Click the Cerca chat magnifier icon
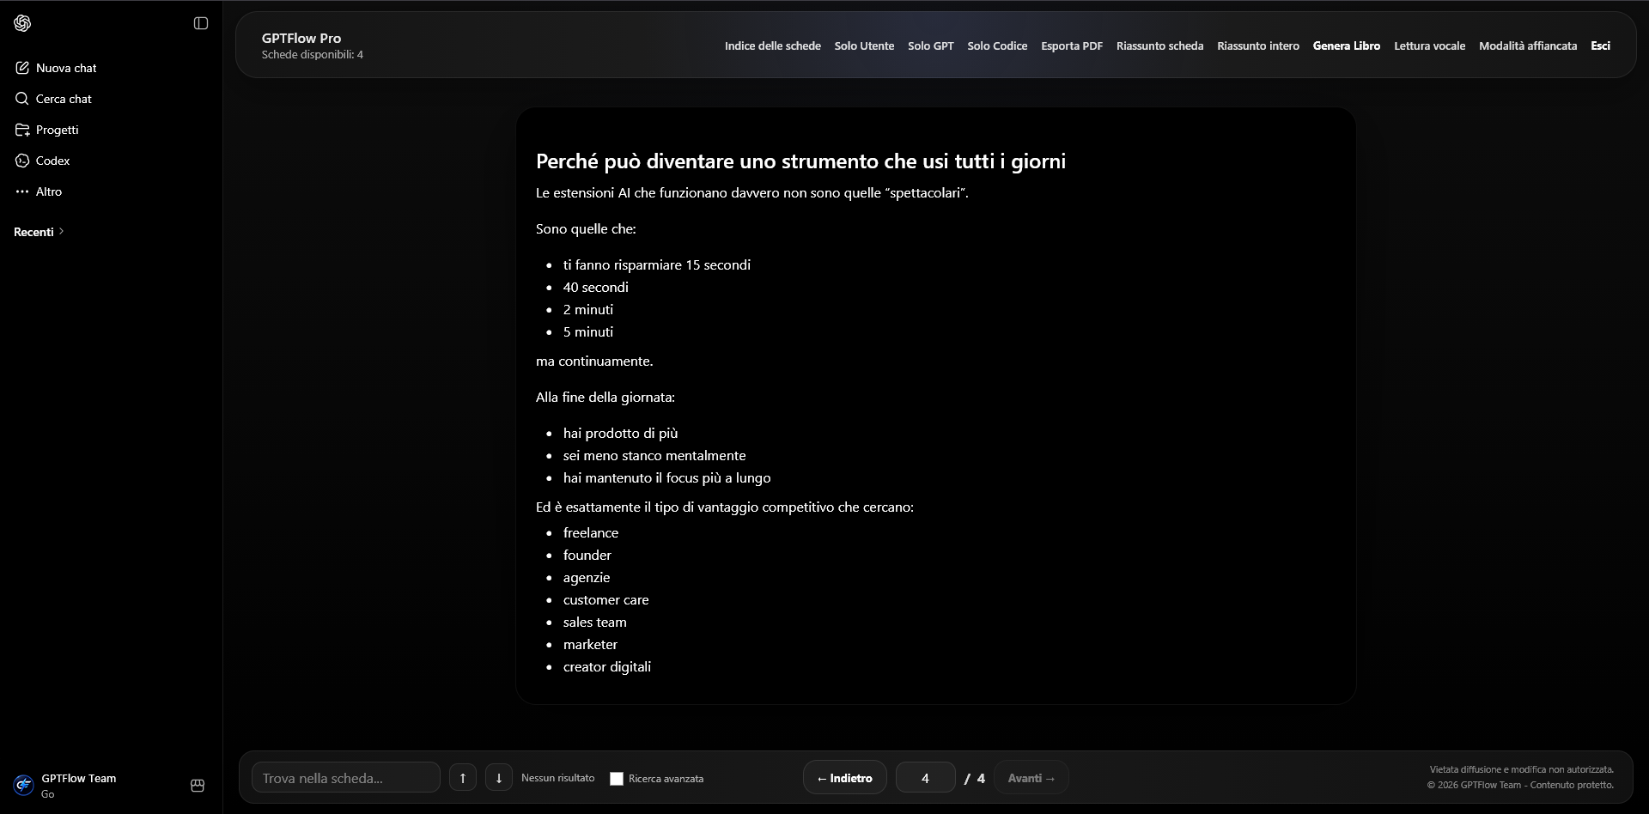Viewport: 1649px width, 814px height. pyautogui.click(x=22, y=99)
